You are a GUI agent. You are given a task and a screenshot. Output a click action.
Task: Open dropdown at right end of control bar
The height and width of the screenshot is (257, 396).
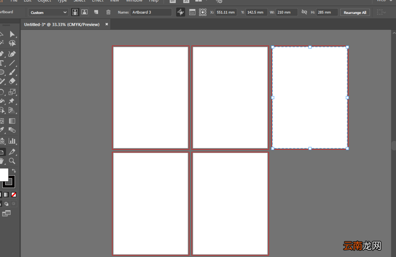(x=381, y=12)
